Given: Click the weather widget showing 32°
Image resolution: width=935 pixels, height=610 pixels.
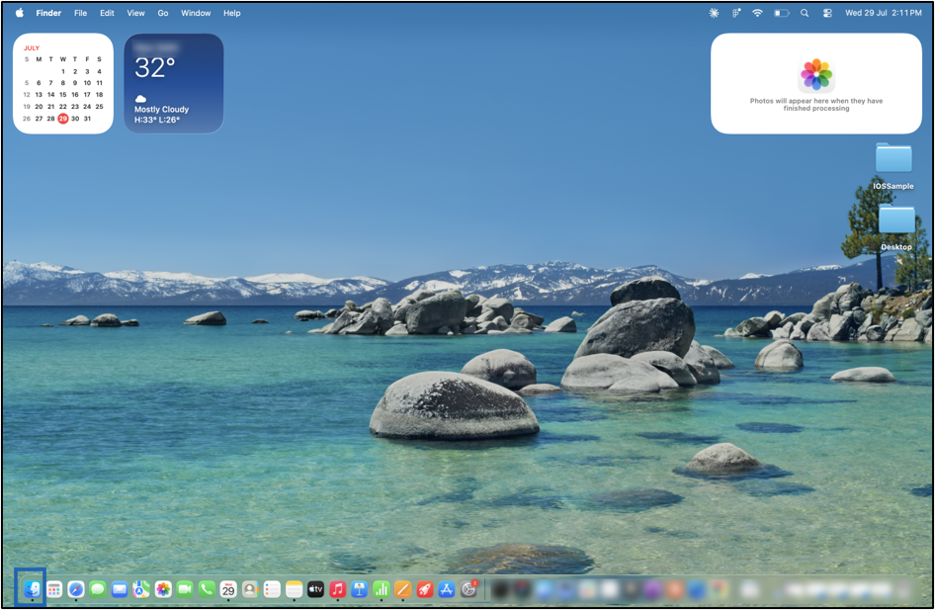Looking at the screenshot, I should 174,83.
